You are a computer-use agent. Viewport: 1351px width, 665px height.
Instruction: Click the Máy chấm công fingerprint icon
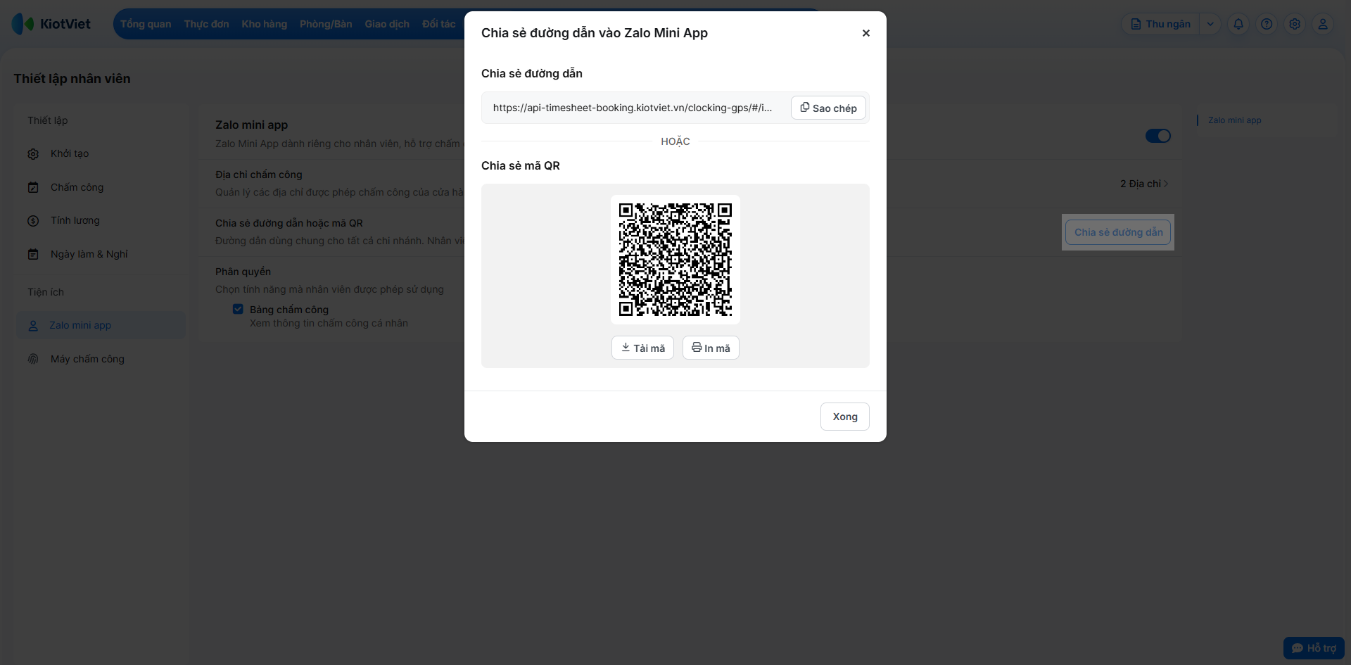pyautogui.click(x=33, y=359)
